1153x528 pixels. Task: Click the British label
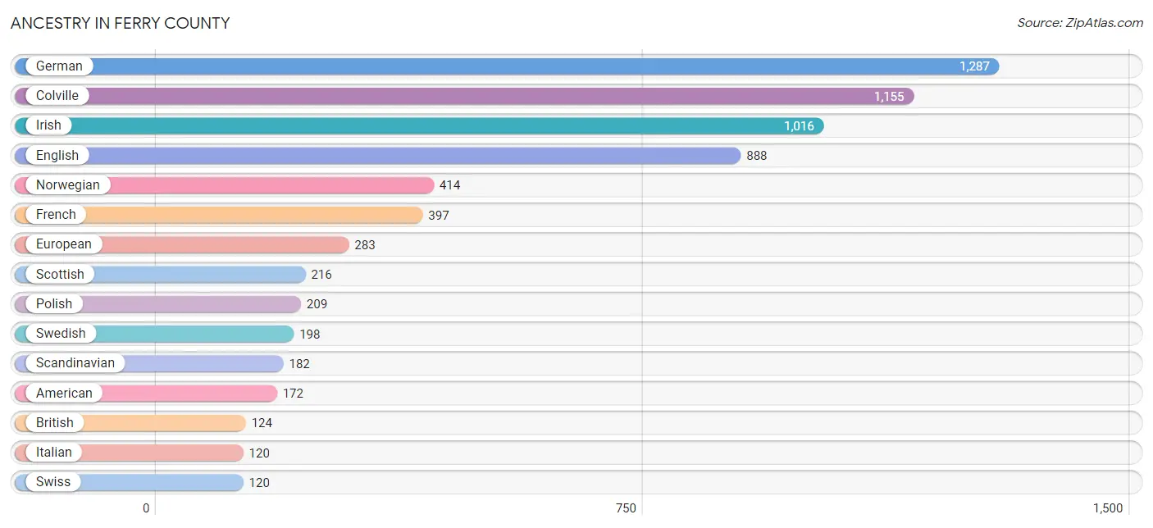click(x=55, y=423)
